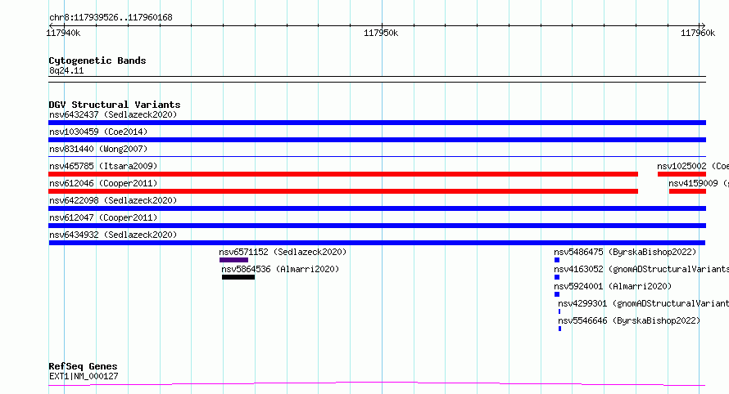Image resolution: width=729 pixels, height=394 pixels.
Task: Click the long red bar under nsv612046
Action: click(x=343, y=191)
